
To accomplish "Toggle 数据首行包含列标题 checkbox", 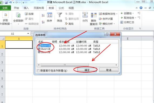I will [38, 70].
